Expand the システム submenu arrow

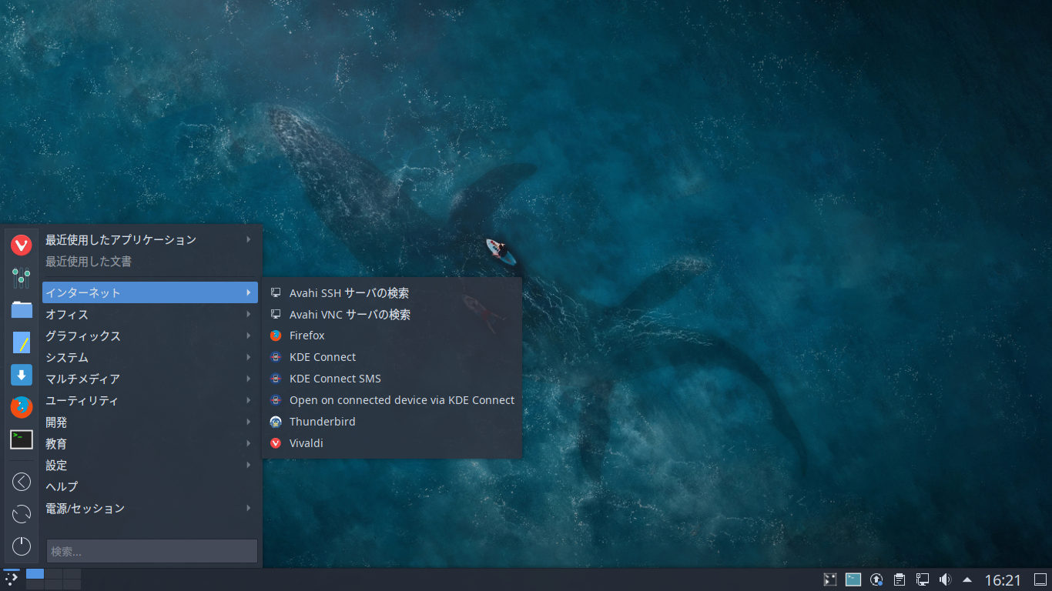(x=249, y=357)
